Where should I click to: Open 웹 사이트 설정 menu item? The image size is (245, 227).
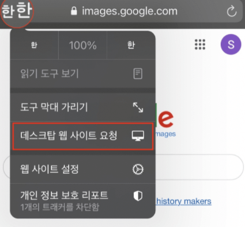(82, 169)
